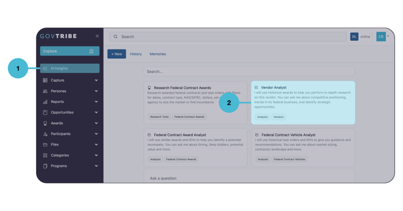The width and height of the screenshot is (403, 211).
Task: Open the Capture menu label
Action: [x=58, y=80]
